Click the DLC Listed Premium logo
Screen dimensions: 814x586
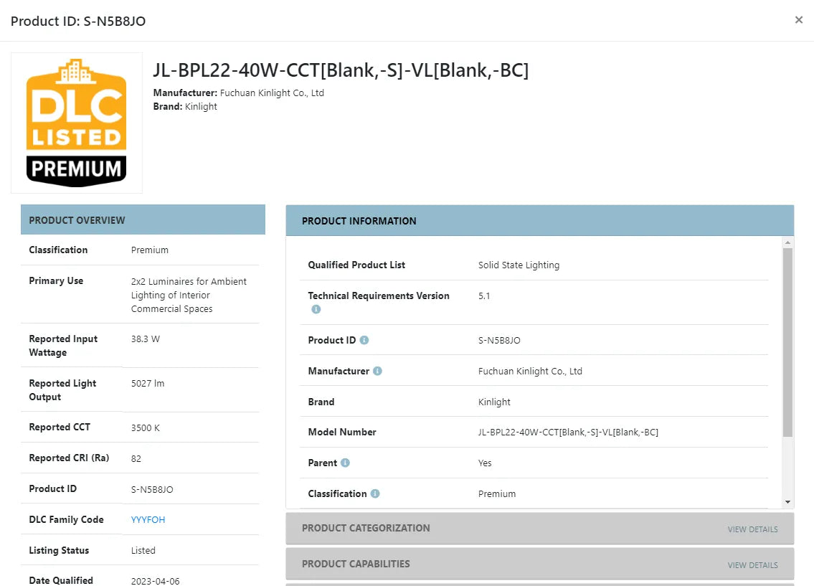click(x=77, y=123)
